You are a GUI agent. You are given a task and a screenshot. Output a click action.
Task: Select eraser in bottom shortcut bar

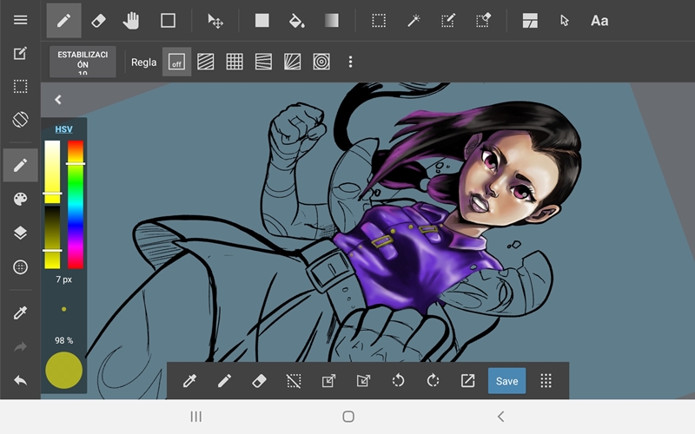259,381
